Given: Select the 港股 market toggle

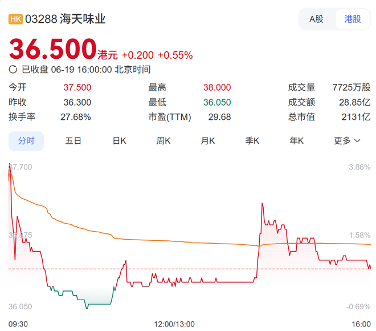Looking at the screenshot, I should tap(353, 19).
